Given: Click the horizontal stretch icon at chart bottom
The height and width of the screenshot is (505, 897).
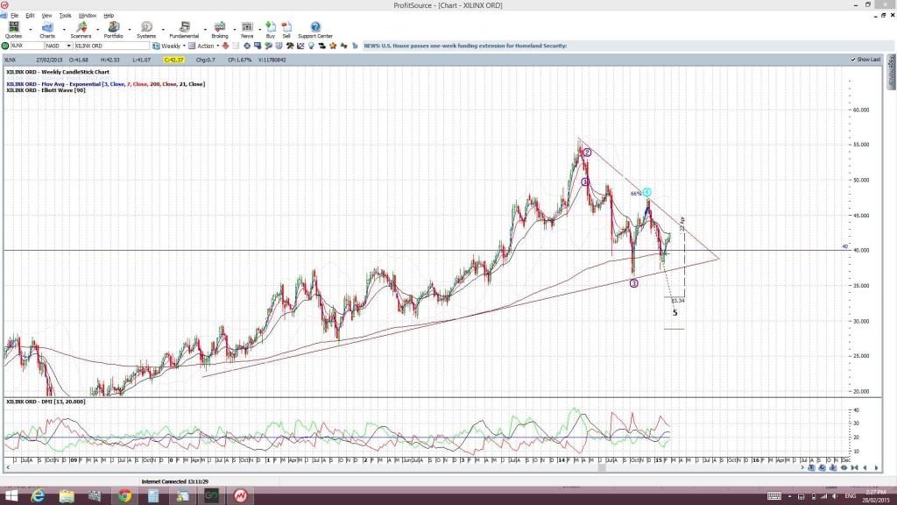Looking at the screenshot, I should pos(844,468).
